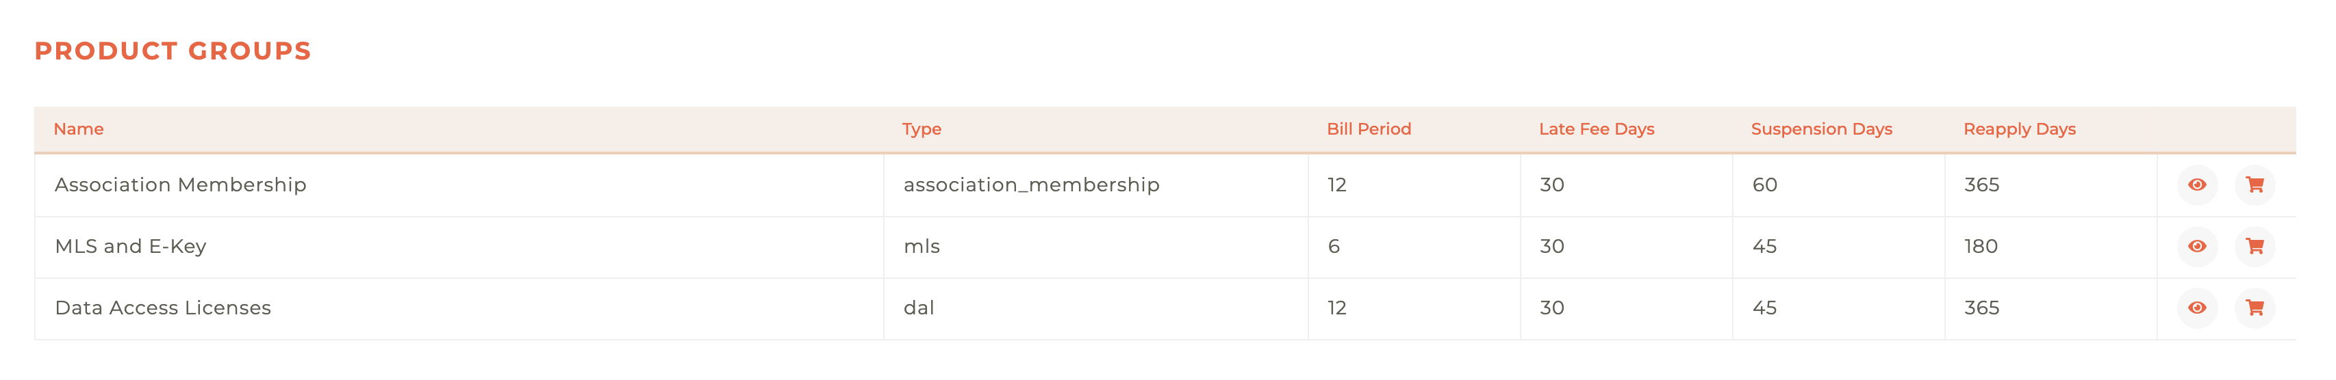Click the Late Fee Days column header
This screenshot has height=380, width=2336.
point(1596,129)
